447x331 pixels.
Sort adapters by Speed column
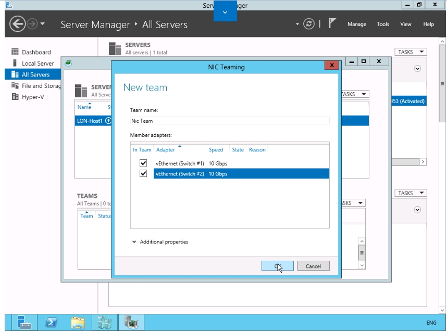[x=216, y=150]
